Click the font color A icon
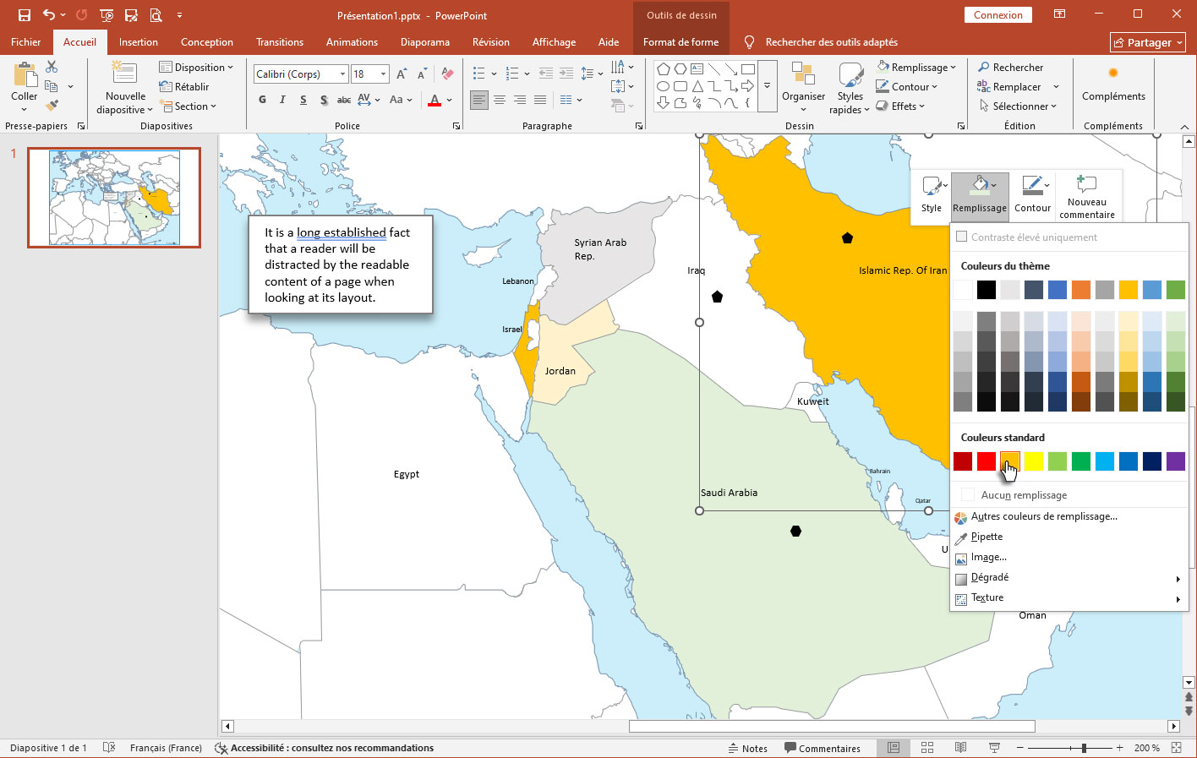 click(x=435, y=100)
